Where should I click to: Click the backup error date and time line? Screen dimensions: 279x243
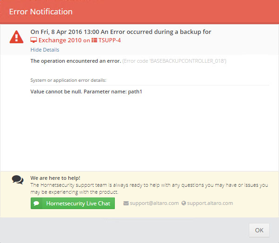tap(121, 32)
